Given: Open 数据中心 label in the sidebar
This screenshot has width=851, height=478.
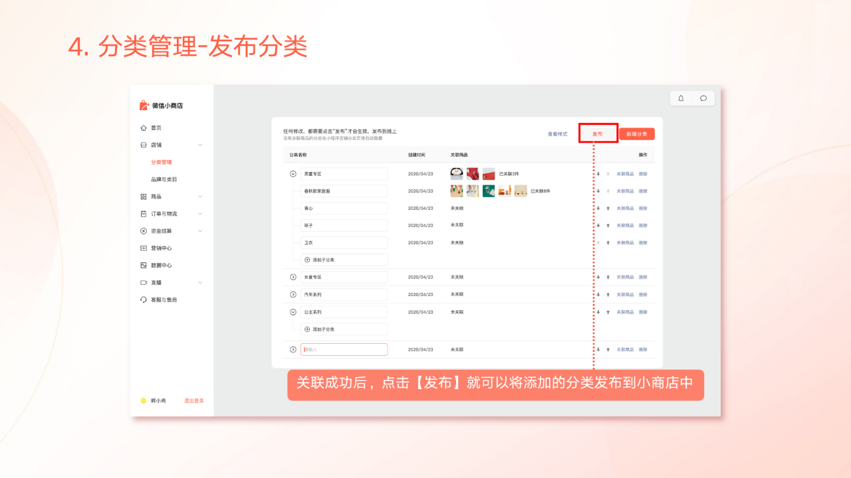Looking at the screenshot, I should (162, 266).
